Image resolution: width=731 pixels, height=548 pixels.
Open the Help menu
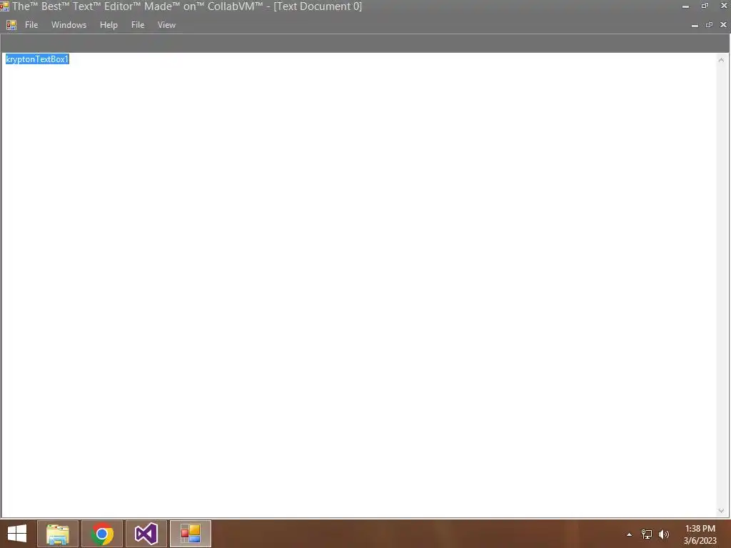coord(109,25)
